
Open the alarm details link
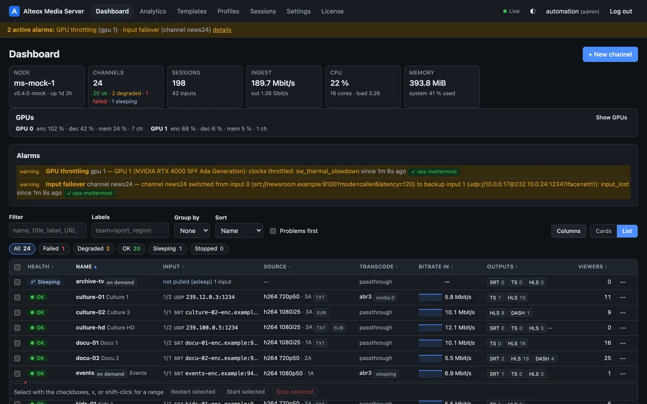click(x=222, y=30)
